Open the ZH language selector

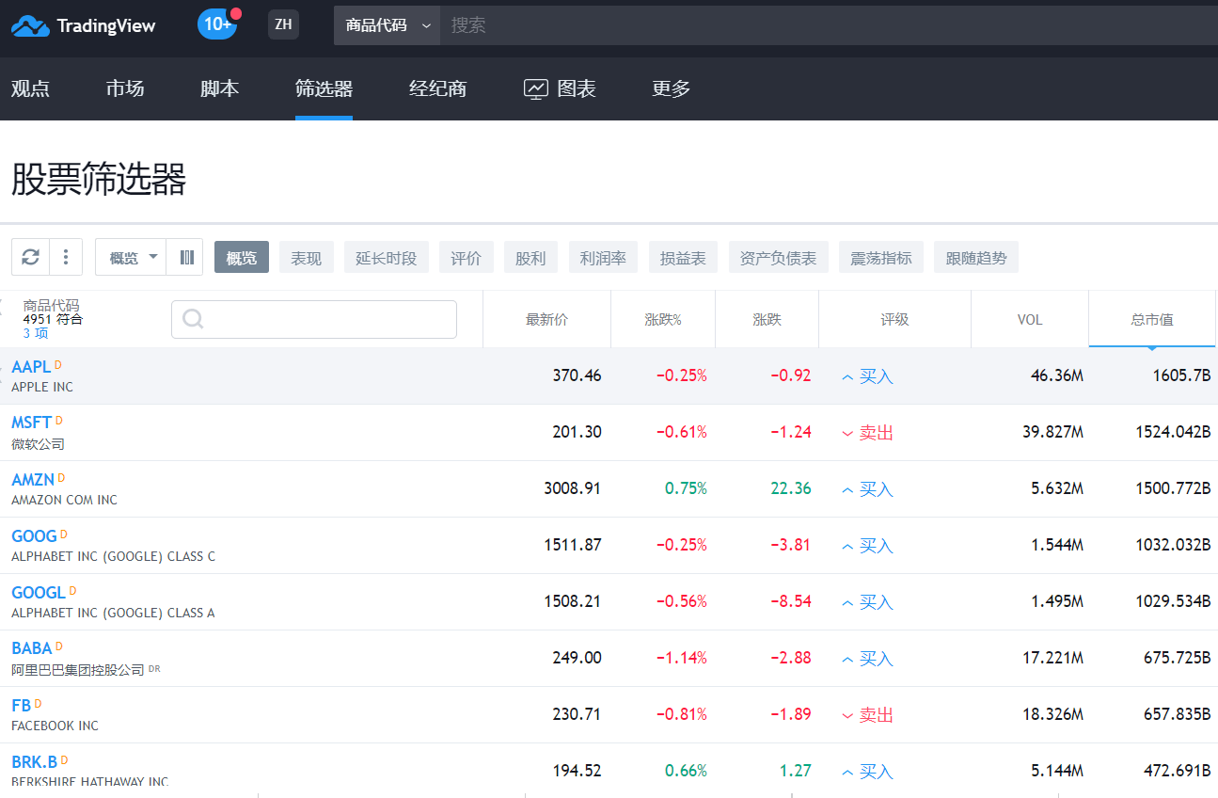coord(283,24)
